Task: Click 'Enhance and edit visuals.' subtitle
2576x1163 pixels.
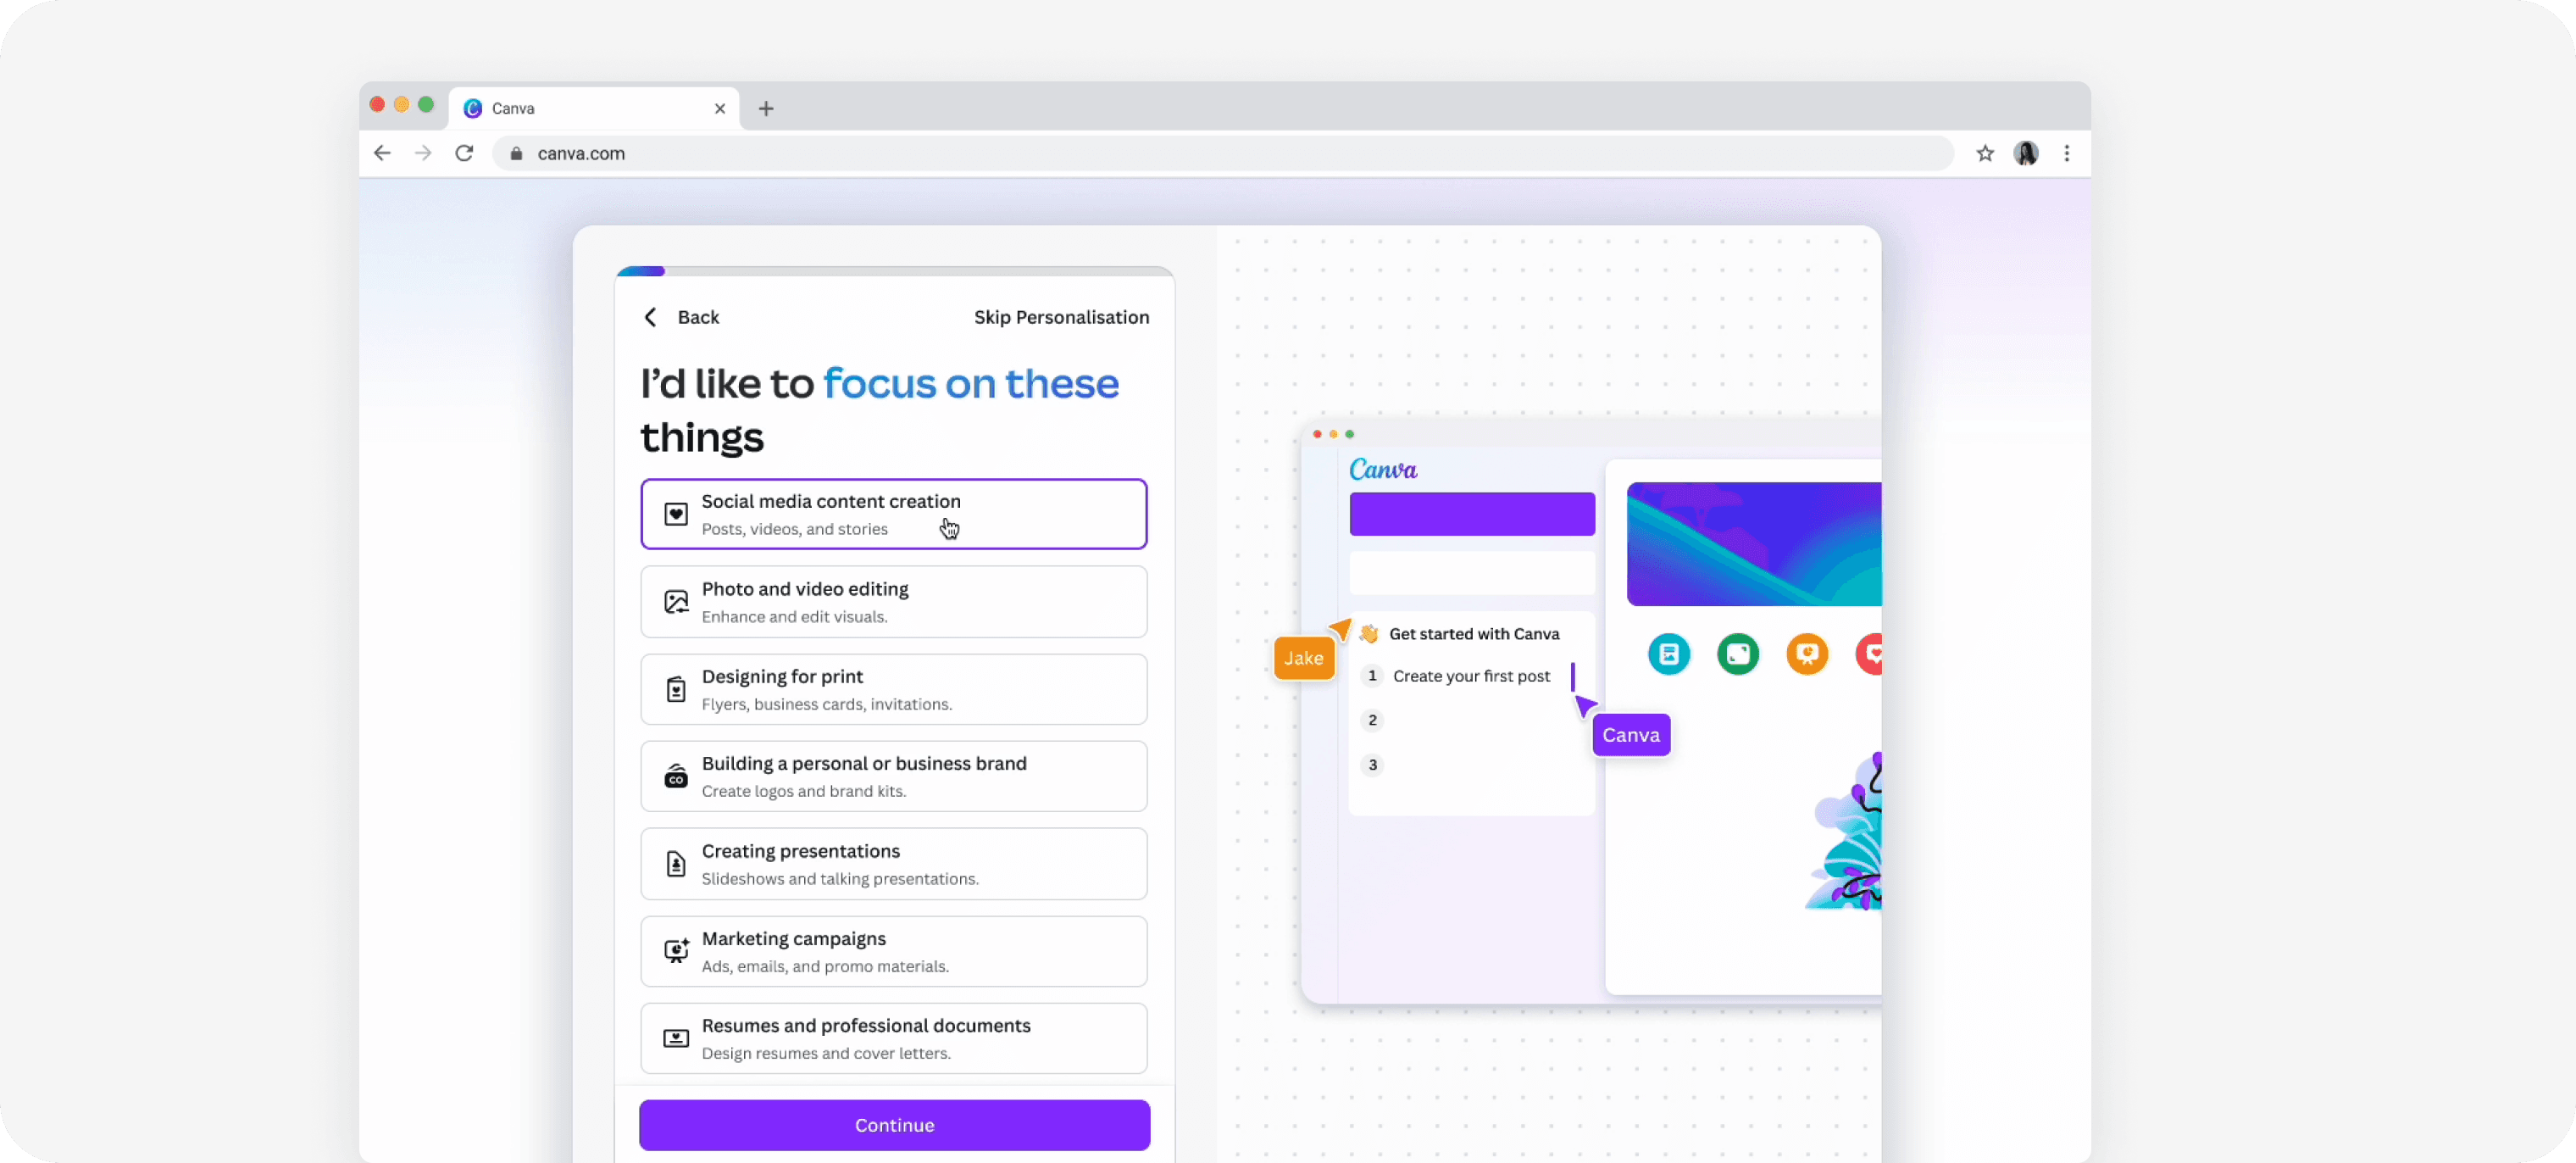Action: 794,617
